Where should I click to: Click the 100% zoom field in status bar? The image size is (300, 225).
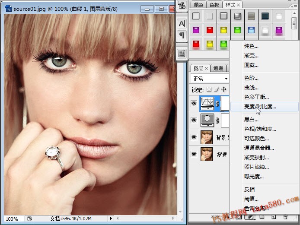click(x=13, y=219)
